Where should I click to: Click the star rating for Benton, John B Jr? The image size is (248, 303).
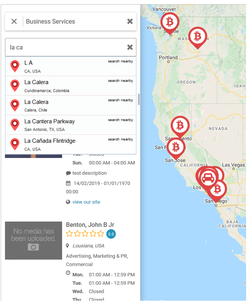click(85, 234)
